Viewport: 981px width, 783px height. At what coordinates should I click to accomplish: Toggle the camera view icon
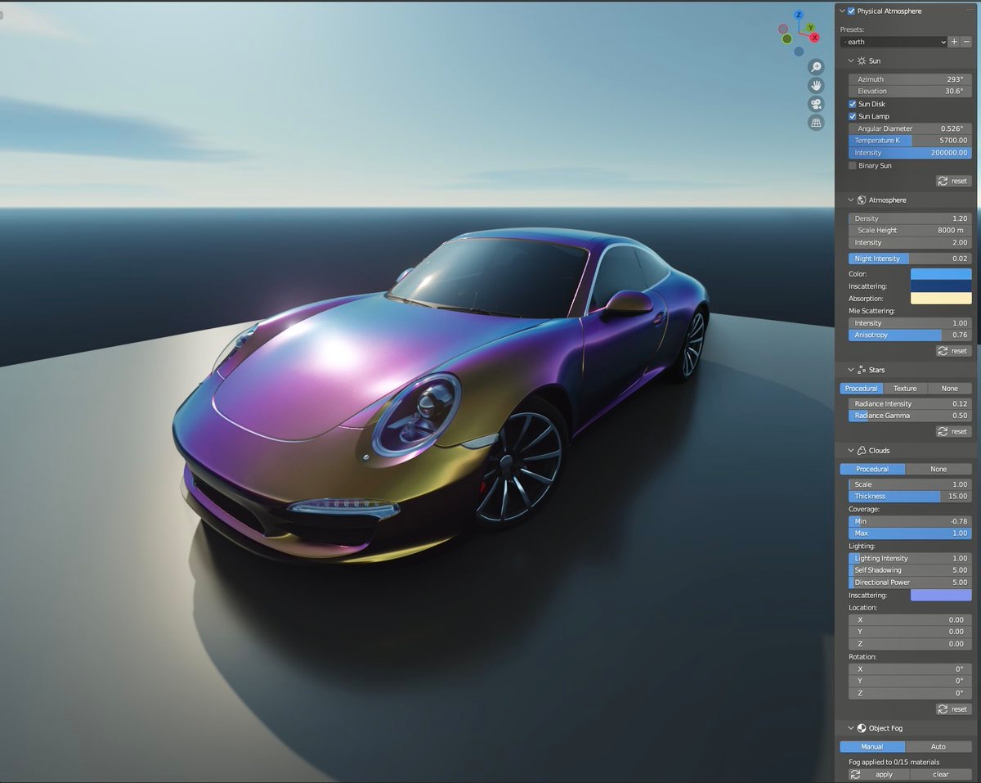[815, 104]
